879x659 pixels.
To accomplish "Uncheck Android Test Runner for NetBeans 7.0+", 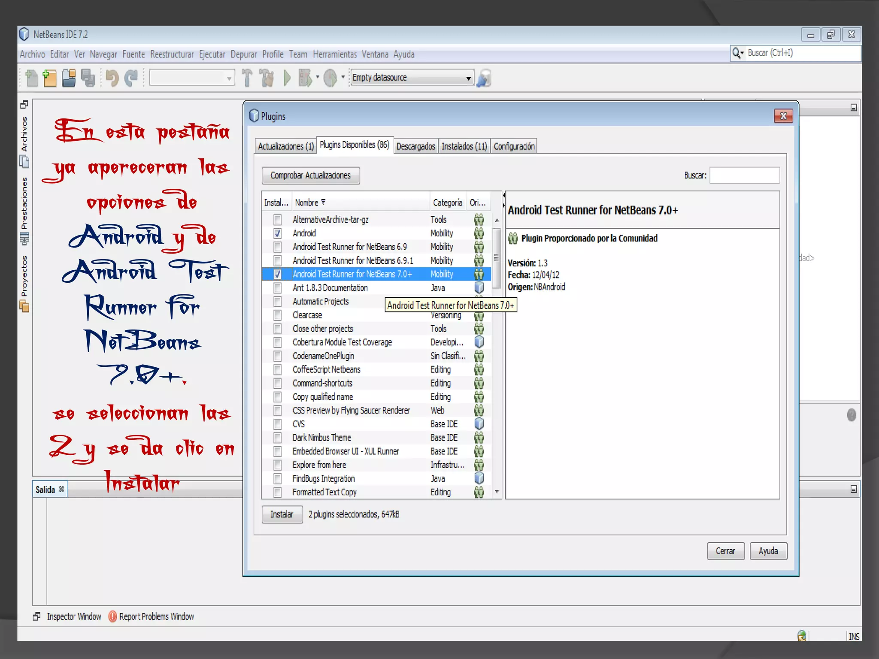I will coord(278,274).
